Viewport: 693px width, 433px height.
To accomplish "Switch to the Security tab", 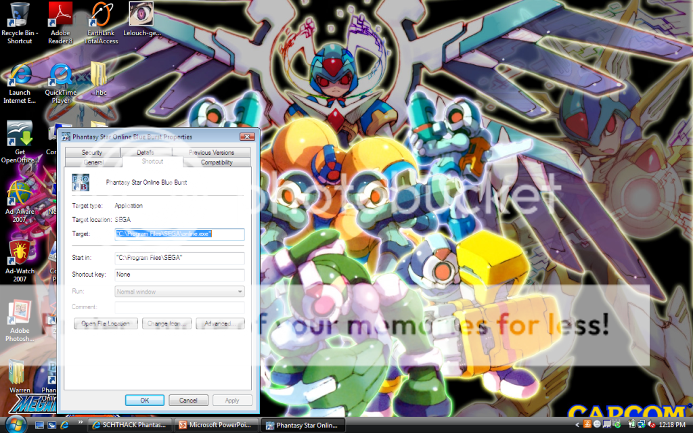I will click(92, 153).
